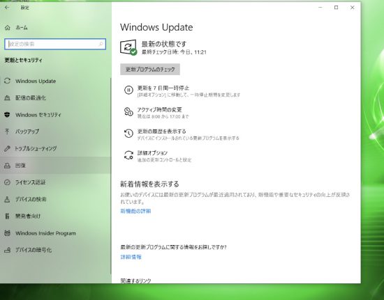Click the ライセンス認証 checkmark circle icon
Image resolution: width=384 pixels, height=300 pixels.
8,182
